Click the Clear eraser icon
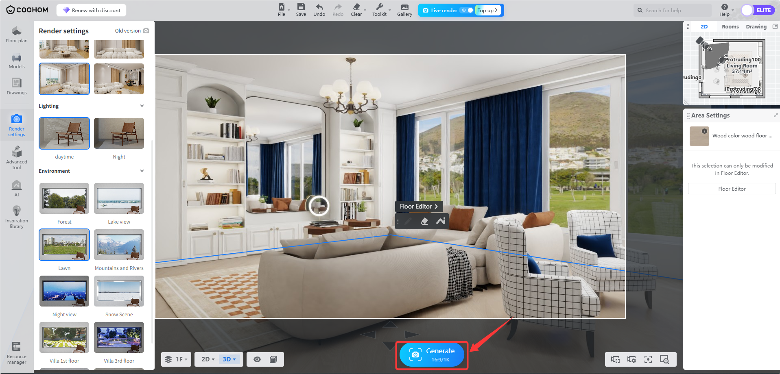 [x=356, y=7]
